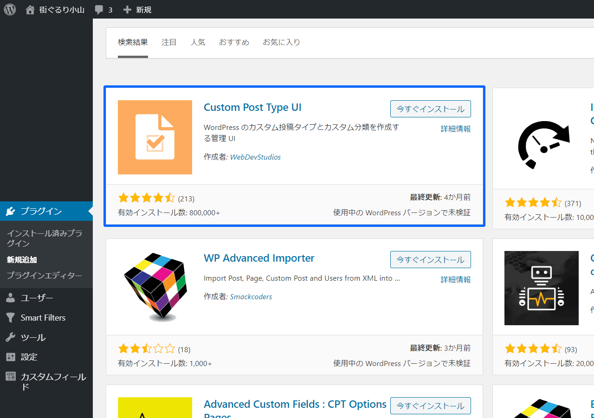Click 最終更新: 3か月前 text
Screen dimensions: 594x418
click(440, 348)
